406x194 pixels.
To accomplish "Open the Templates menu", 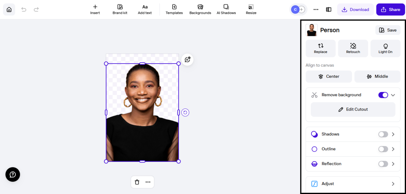I will [174, 9].
